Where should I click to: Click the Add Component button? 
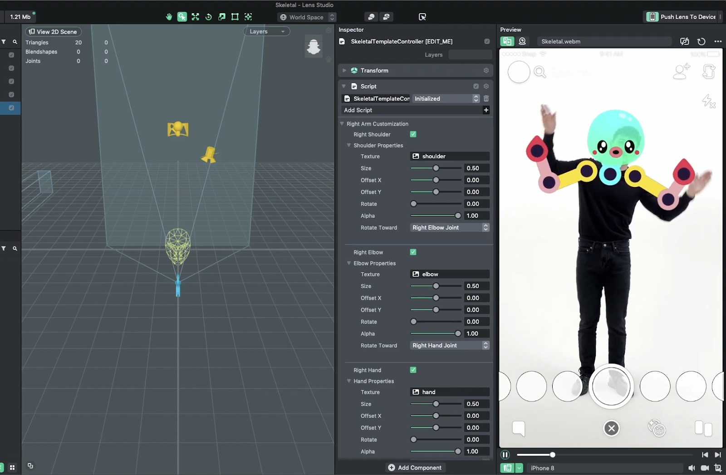(415, 467)
